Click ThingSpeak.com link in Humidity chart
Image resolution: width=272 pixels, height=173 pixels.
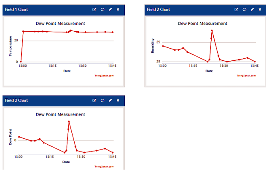click(246, 76)
